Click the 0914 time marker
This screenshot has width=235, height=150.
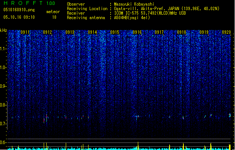coord(92,32)
